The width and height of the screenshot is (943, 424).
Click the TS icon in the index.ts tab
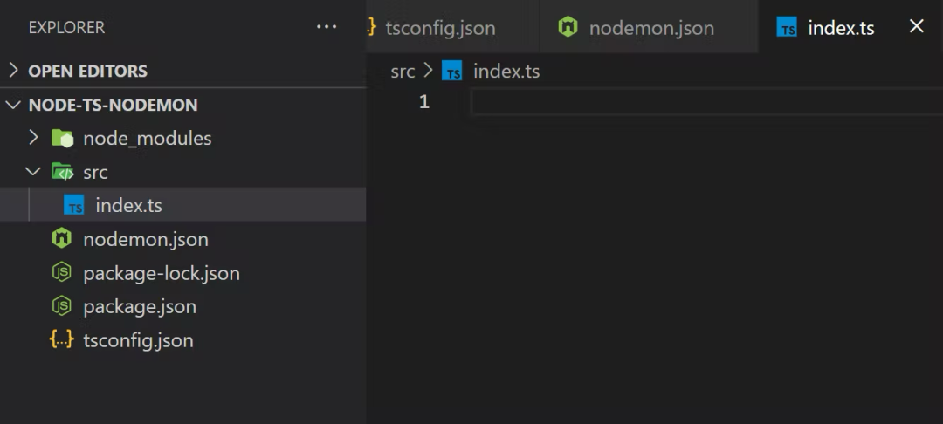[787, 28]
